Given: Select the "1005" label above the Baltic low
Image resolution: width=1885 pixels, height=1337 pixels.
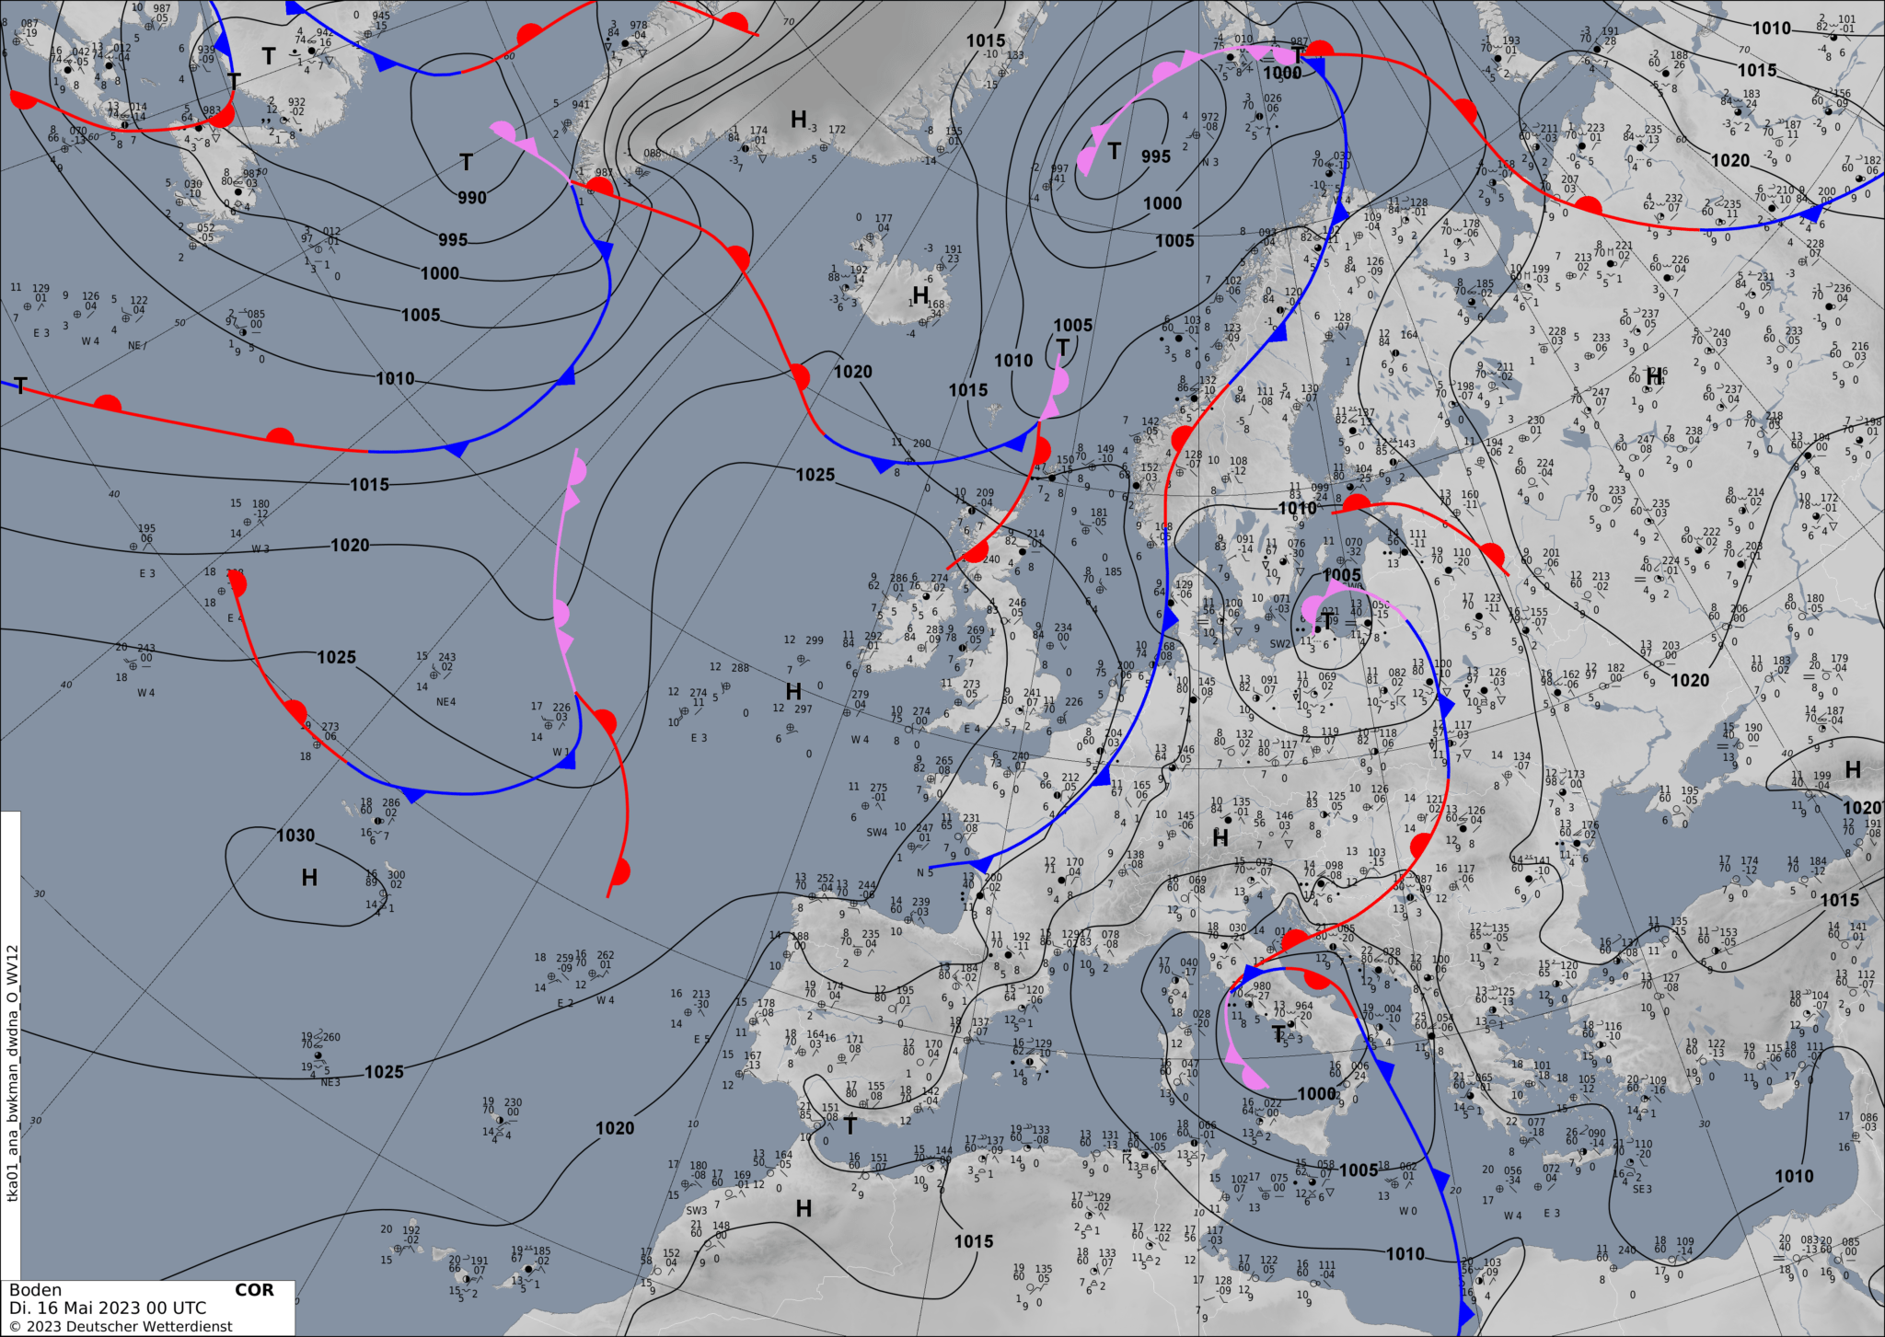Looking at the screenshot, I should (1342, 575).
